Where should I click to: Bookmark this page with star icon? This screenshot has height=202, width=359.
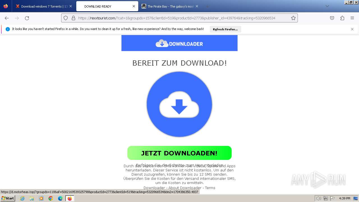click(x=293, y=18)
